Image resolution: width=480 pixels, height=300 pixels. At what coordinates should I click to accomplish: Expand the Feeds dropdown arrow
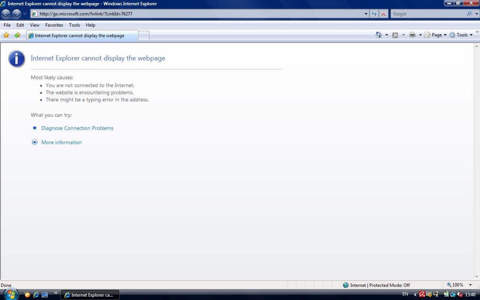click(x=403, y=35)
